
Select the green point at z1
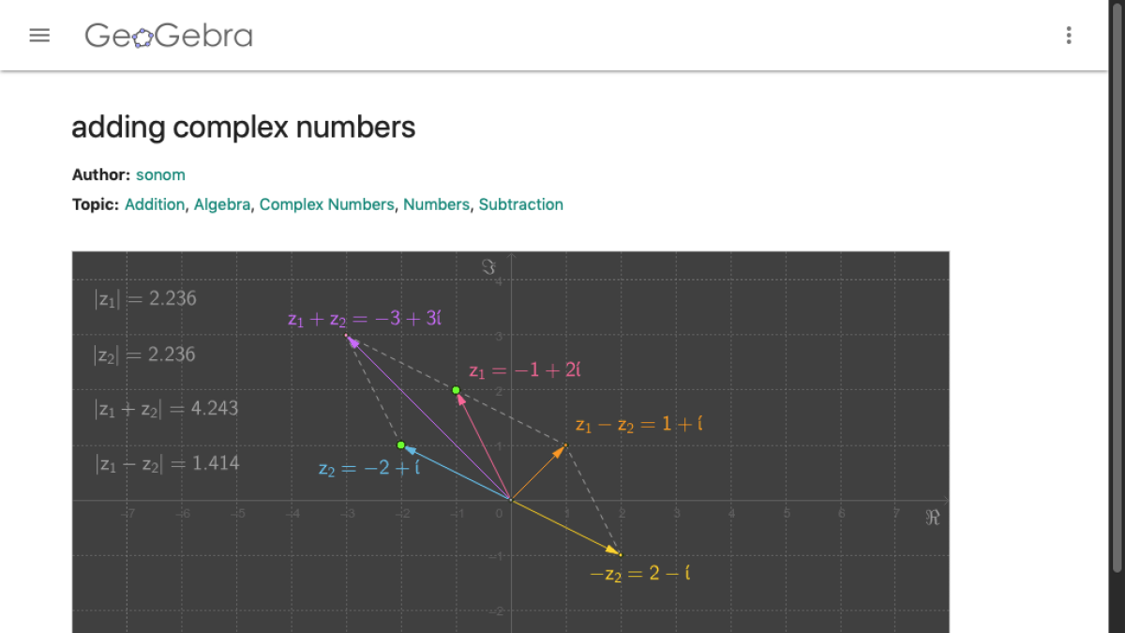tap(456, 389)
